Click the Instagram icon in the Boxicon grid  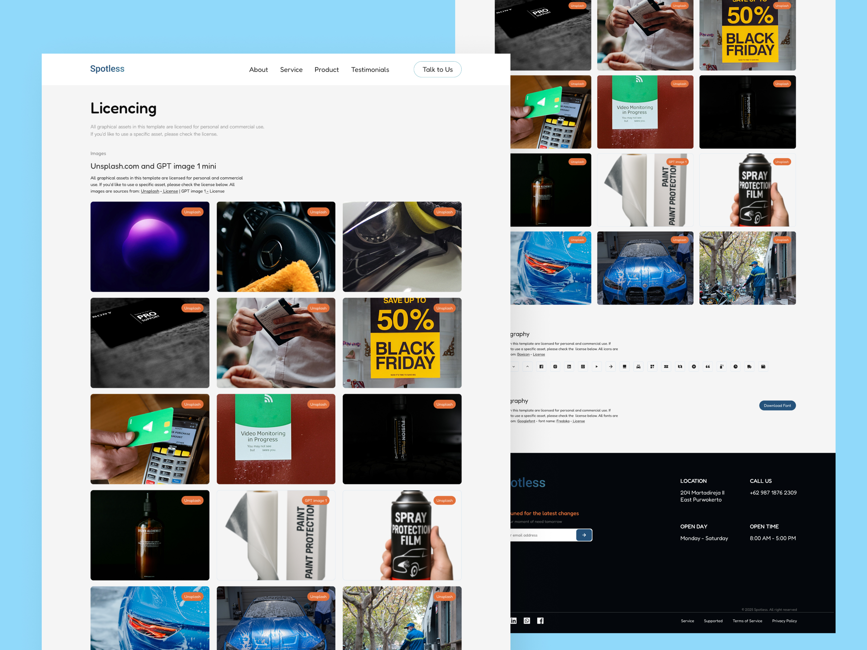click(555, 367)
